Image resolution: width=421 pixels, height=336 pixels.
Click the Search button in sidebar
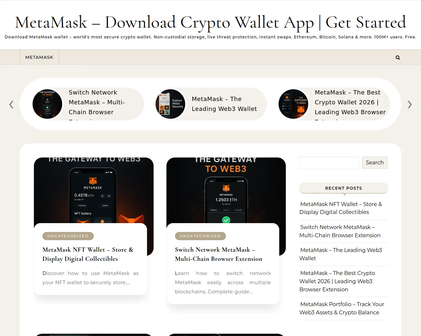(375, 162)
